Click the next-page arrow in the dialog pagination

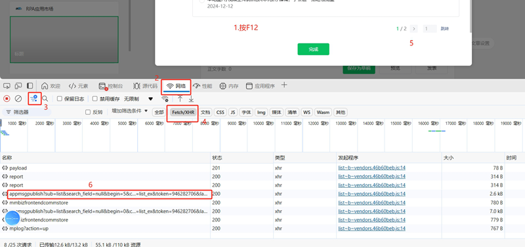tap(414, 29)
